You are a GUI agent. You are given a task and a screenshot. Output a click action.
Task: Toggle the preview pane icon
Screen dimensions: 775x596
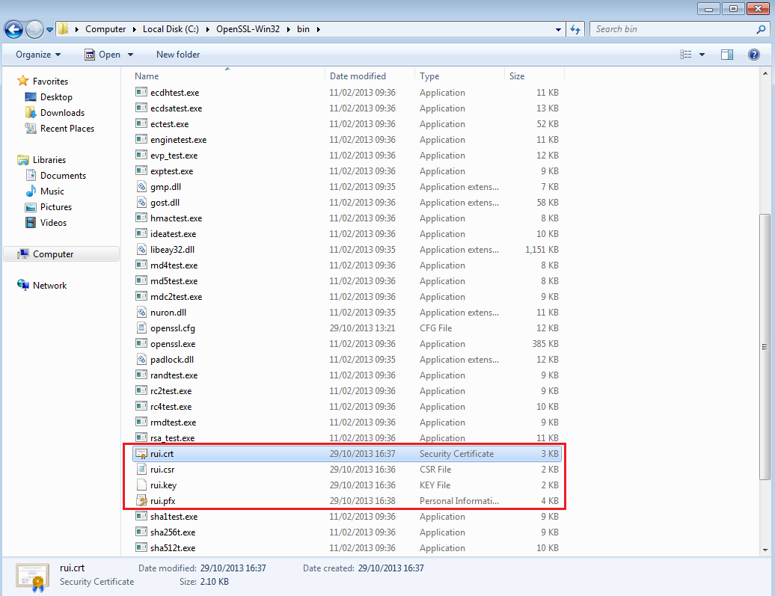(726, 55)
